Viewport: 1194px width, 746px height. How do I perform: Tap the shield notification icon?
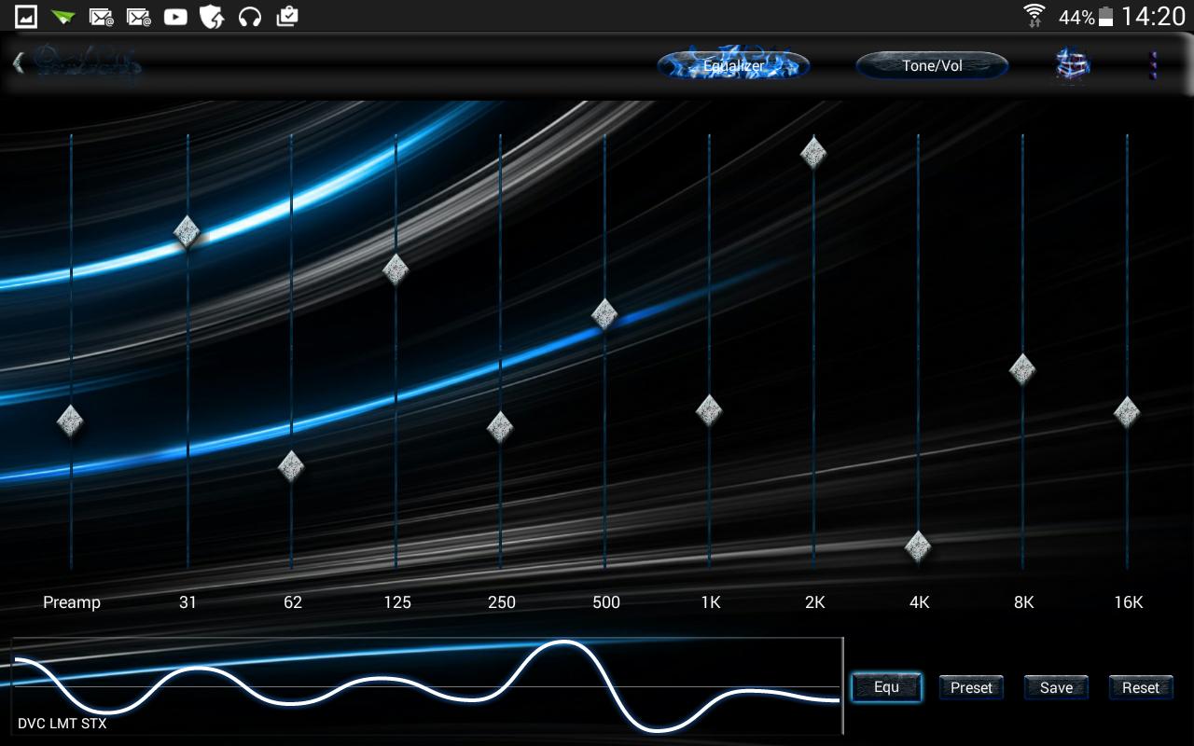212,16
